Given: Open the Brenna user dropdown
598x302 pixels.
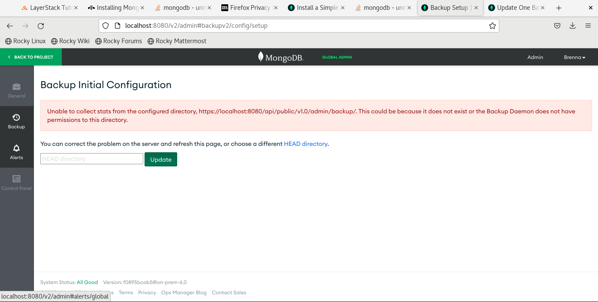Looking at the screenshot, I should click(x=574, y=57).
